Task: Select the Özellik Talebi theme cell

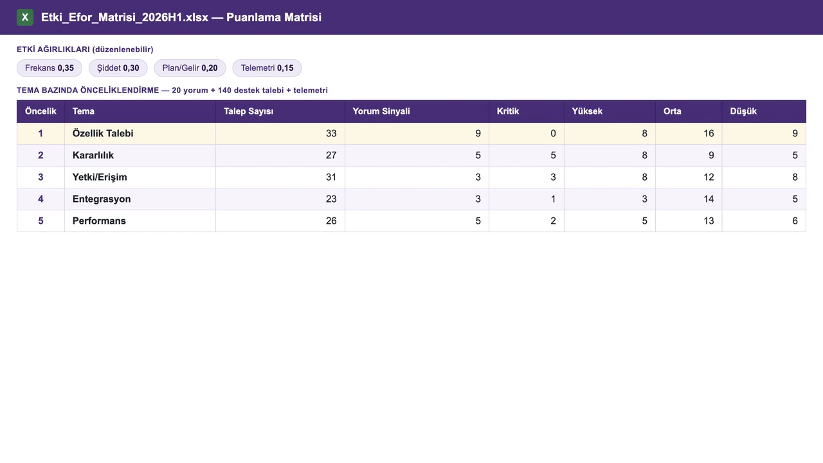Action: [x=140, y=133]
